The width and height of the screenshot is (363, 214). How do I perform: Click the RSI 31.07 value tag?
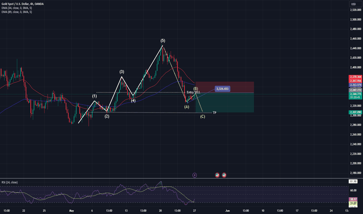[x=353, y=203]
